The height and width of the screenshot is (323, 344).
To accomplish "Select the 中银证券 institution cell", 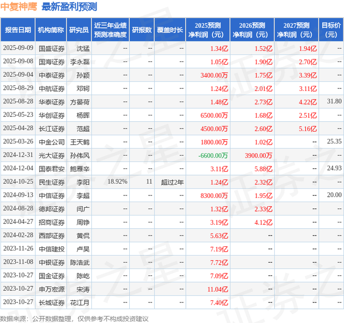I will 52,262.
